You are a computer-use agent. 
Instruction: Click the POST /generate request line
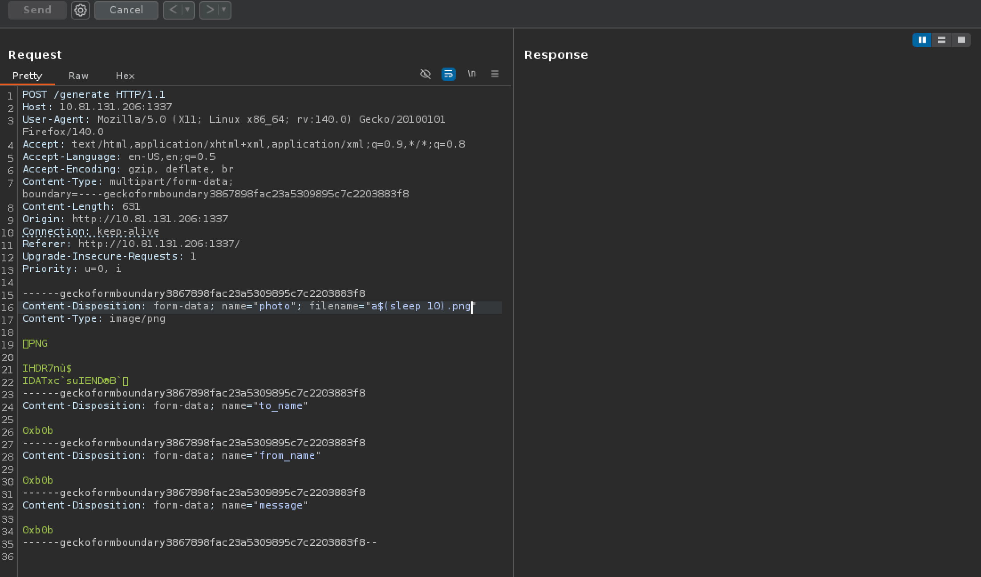[93, 95]
